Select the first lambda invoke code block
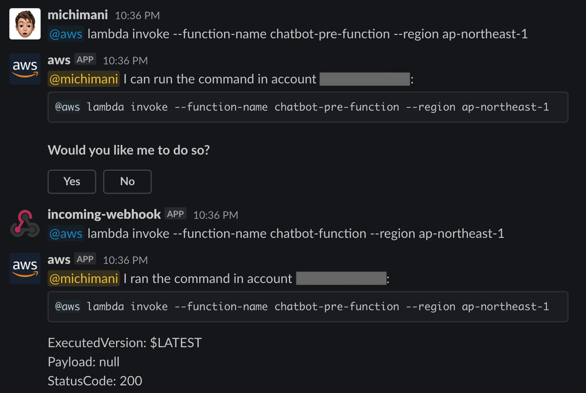The height and width of the screenshot is (393, 586). pyautogui.click(x=307, y=107)
